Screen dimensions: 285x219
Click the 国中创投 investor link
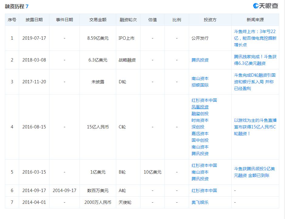point(200,140)
